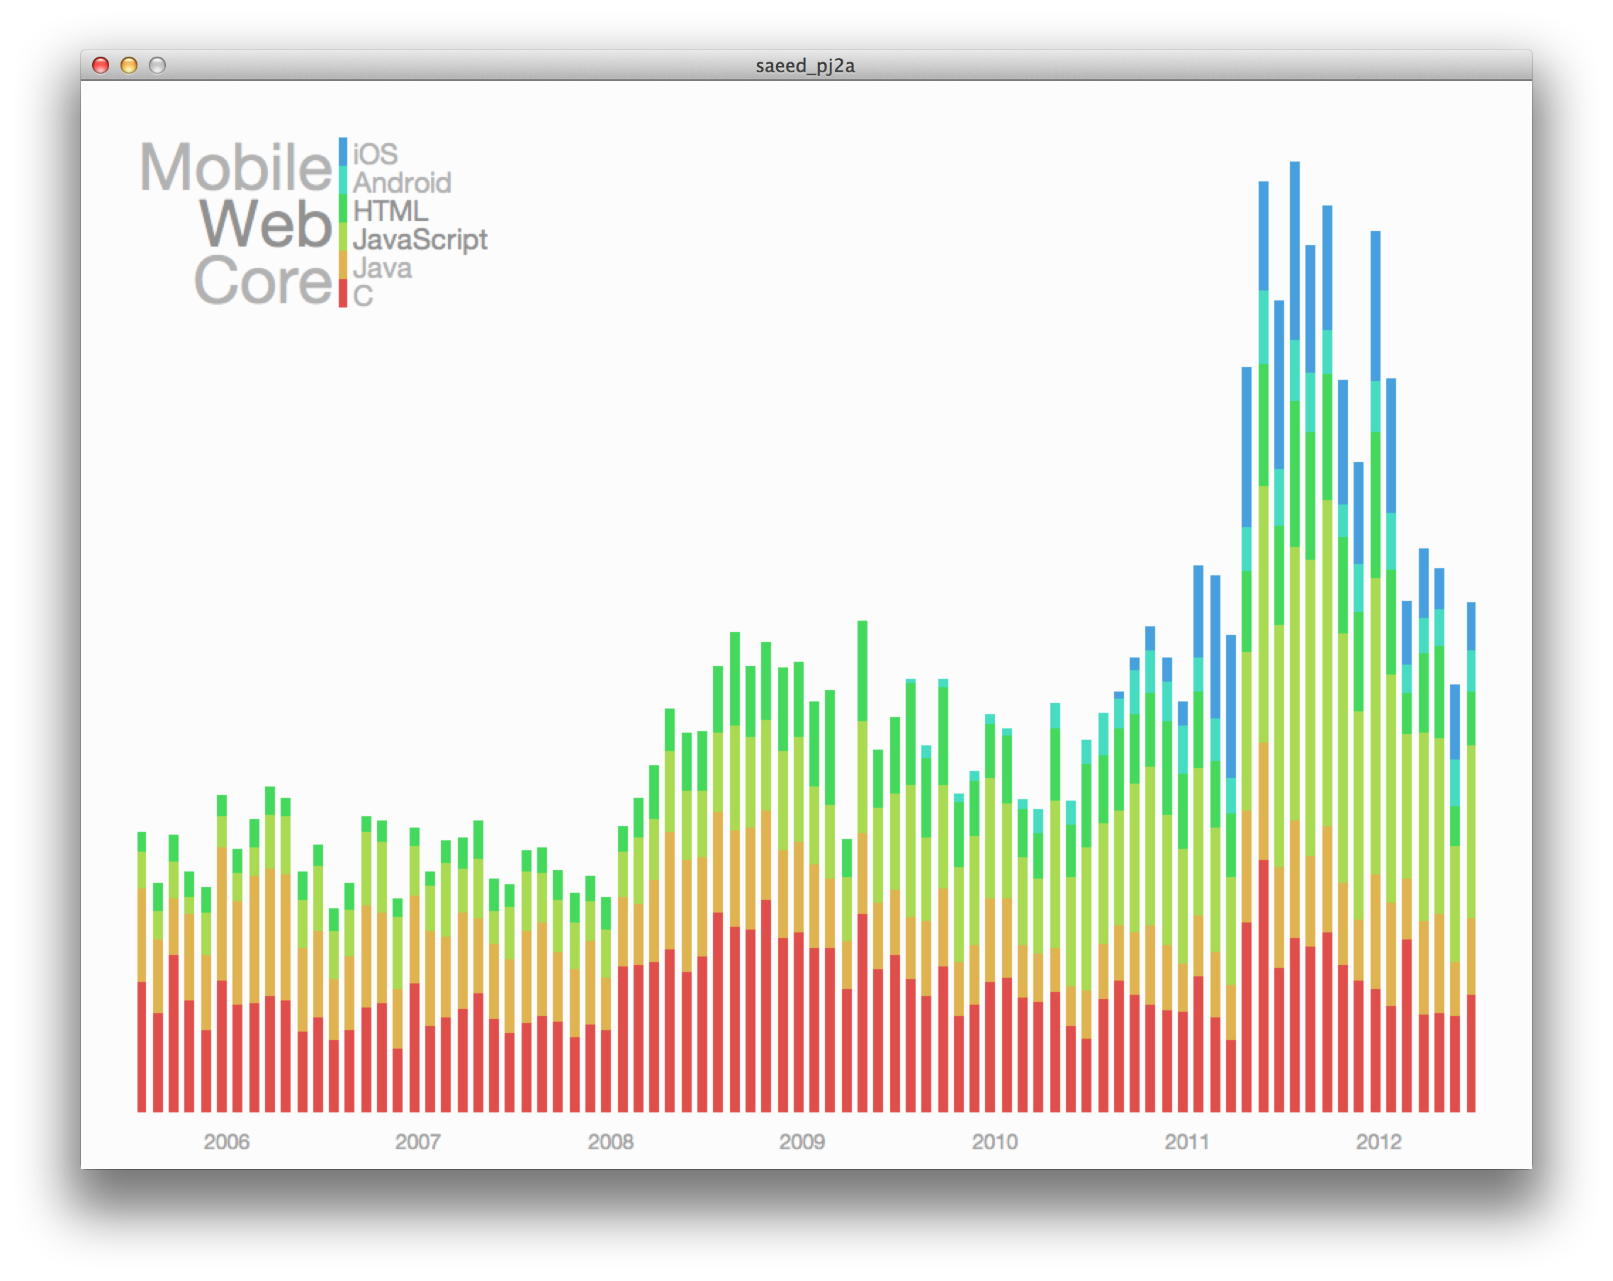
Task: Click the 2011 year axis label
Action: pos(1186,1142)
